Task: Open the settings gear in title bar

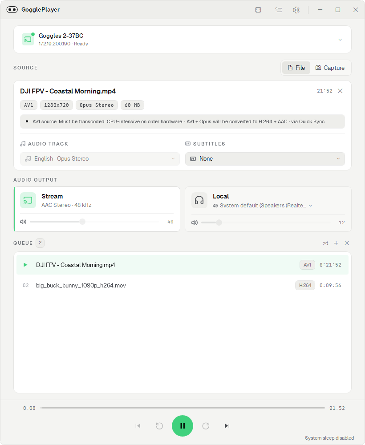Action: (296, 10)
